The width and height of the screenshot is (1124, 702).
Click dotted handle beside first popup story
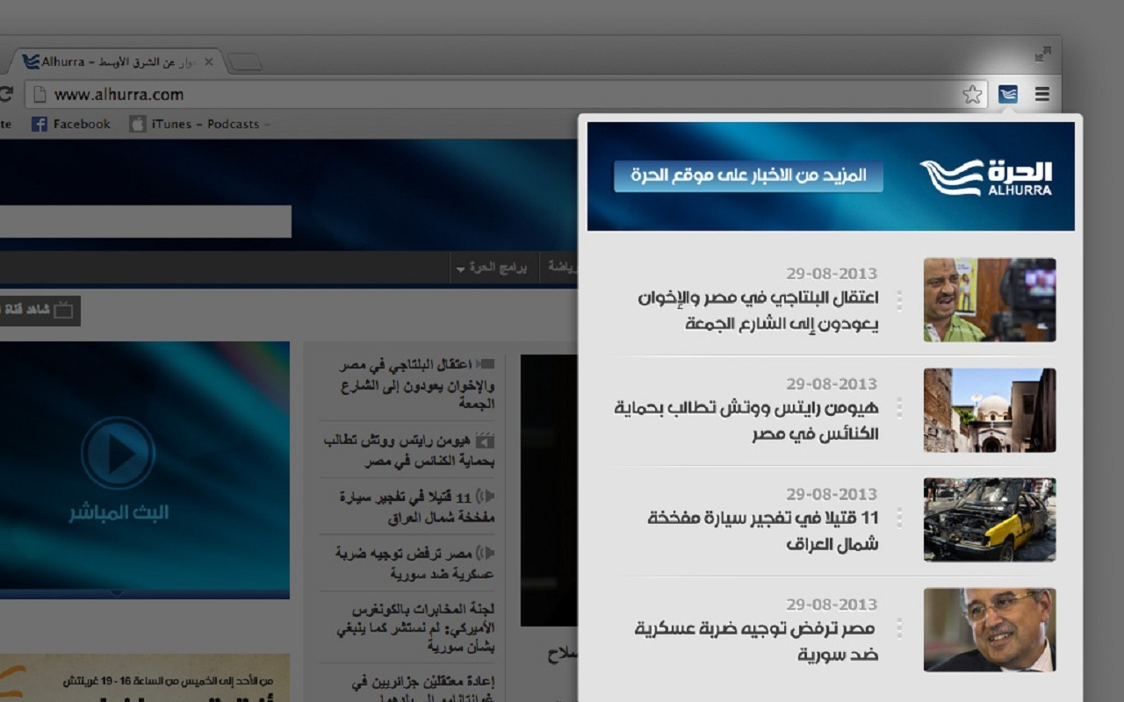pyautogui.click(x=899, y=300)
